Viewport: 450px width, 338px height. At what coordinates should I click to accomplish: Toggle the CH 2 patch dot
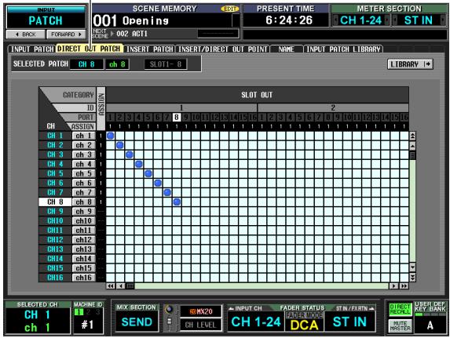[119, 145]
